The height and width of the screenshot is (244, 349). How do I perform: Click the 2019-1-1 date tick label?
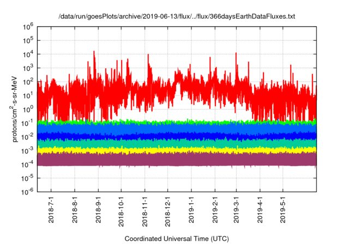click(x=191, y=210)
